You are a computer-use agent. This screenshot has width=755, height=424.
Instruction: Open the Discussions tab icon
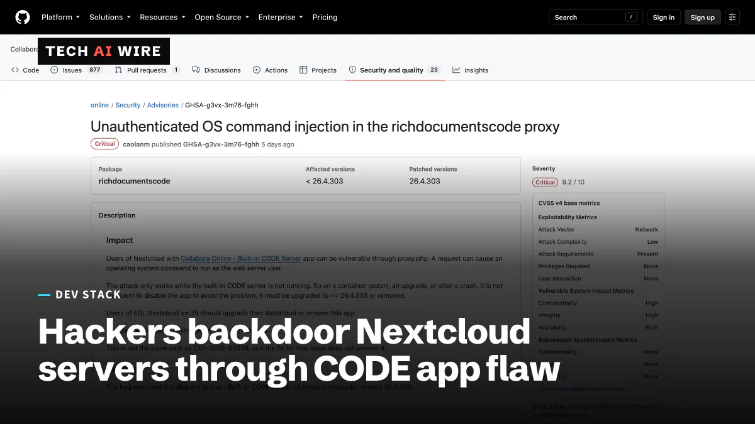pos(196,70)
